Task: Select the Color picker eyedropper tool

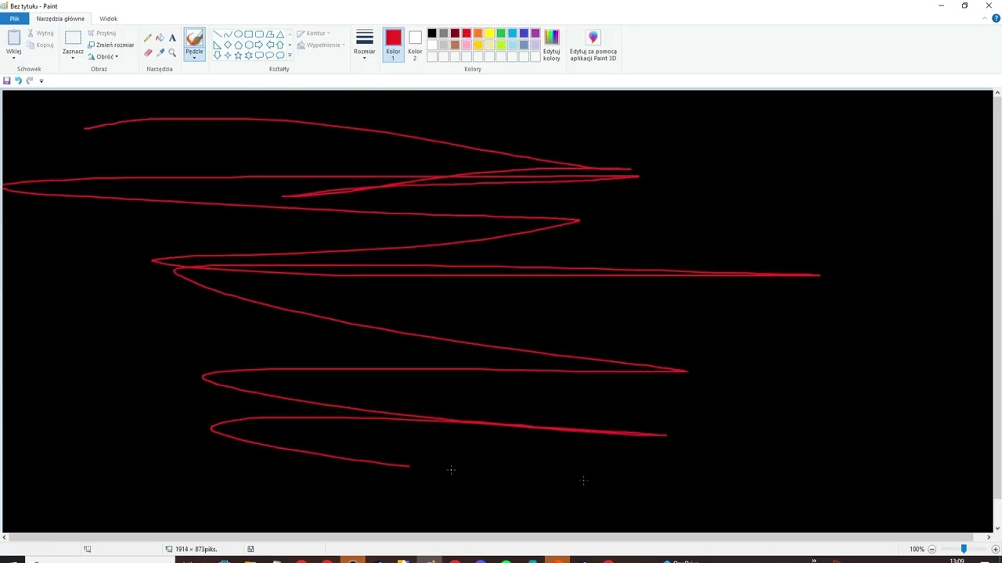Action: pos(160,52)
